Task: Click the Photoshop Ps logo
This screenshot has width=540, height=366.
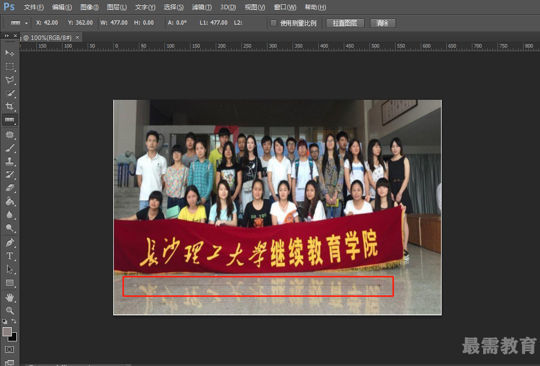Action: [x=9, y=7]
